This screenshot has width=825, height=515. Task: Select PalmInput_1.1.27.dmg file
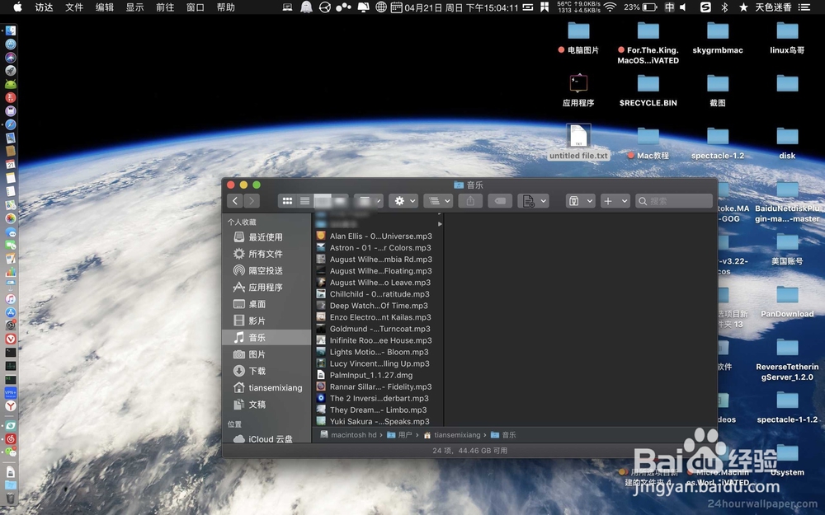pos(378,375)
